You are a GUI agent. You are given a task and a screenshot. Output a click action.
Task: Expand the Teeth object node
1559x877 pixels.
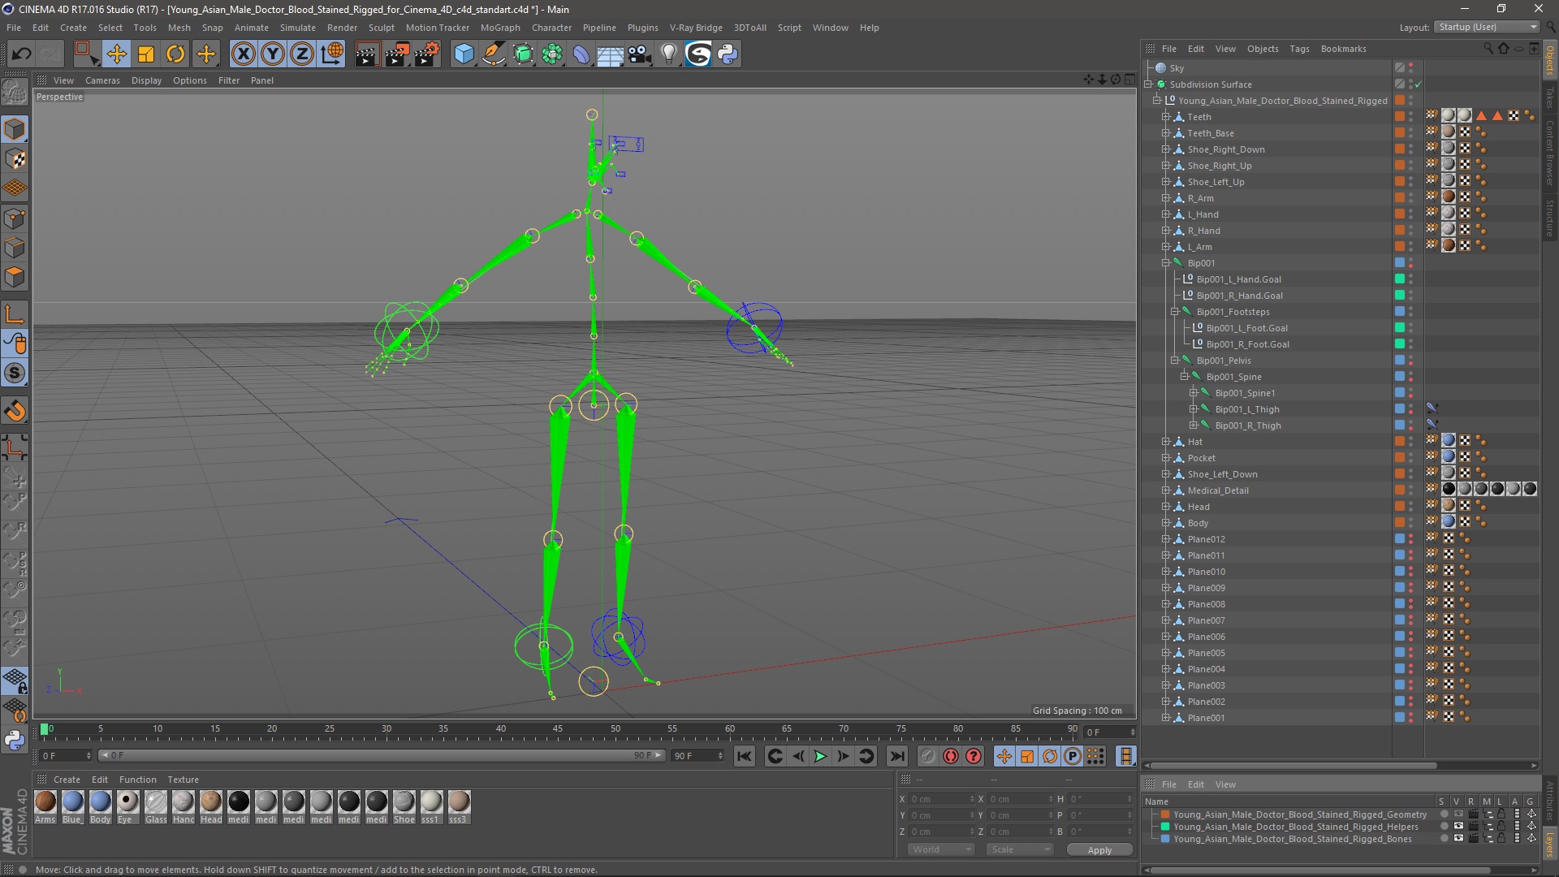[x=1166, y=117]
